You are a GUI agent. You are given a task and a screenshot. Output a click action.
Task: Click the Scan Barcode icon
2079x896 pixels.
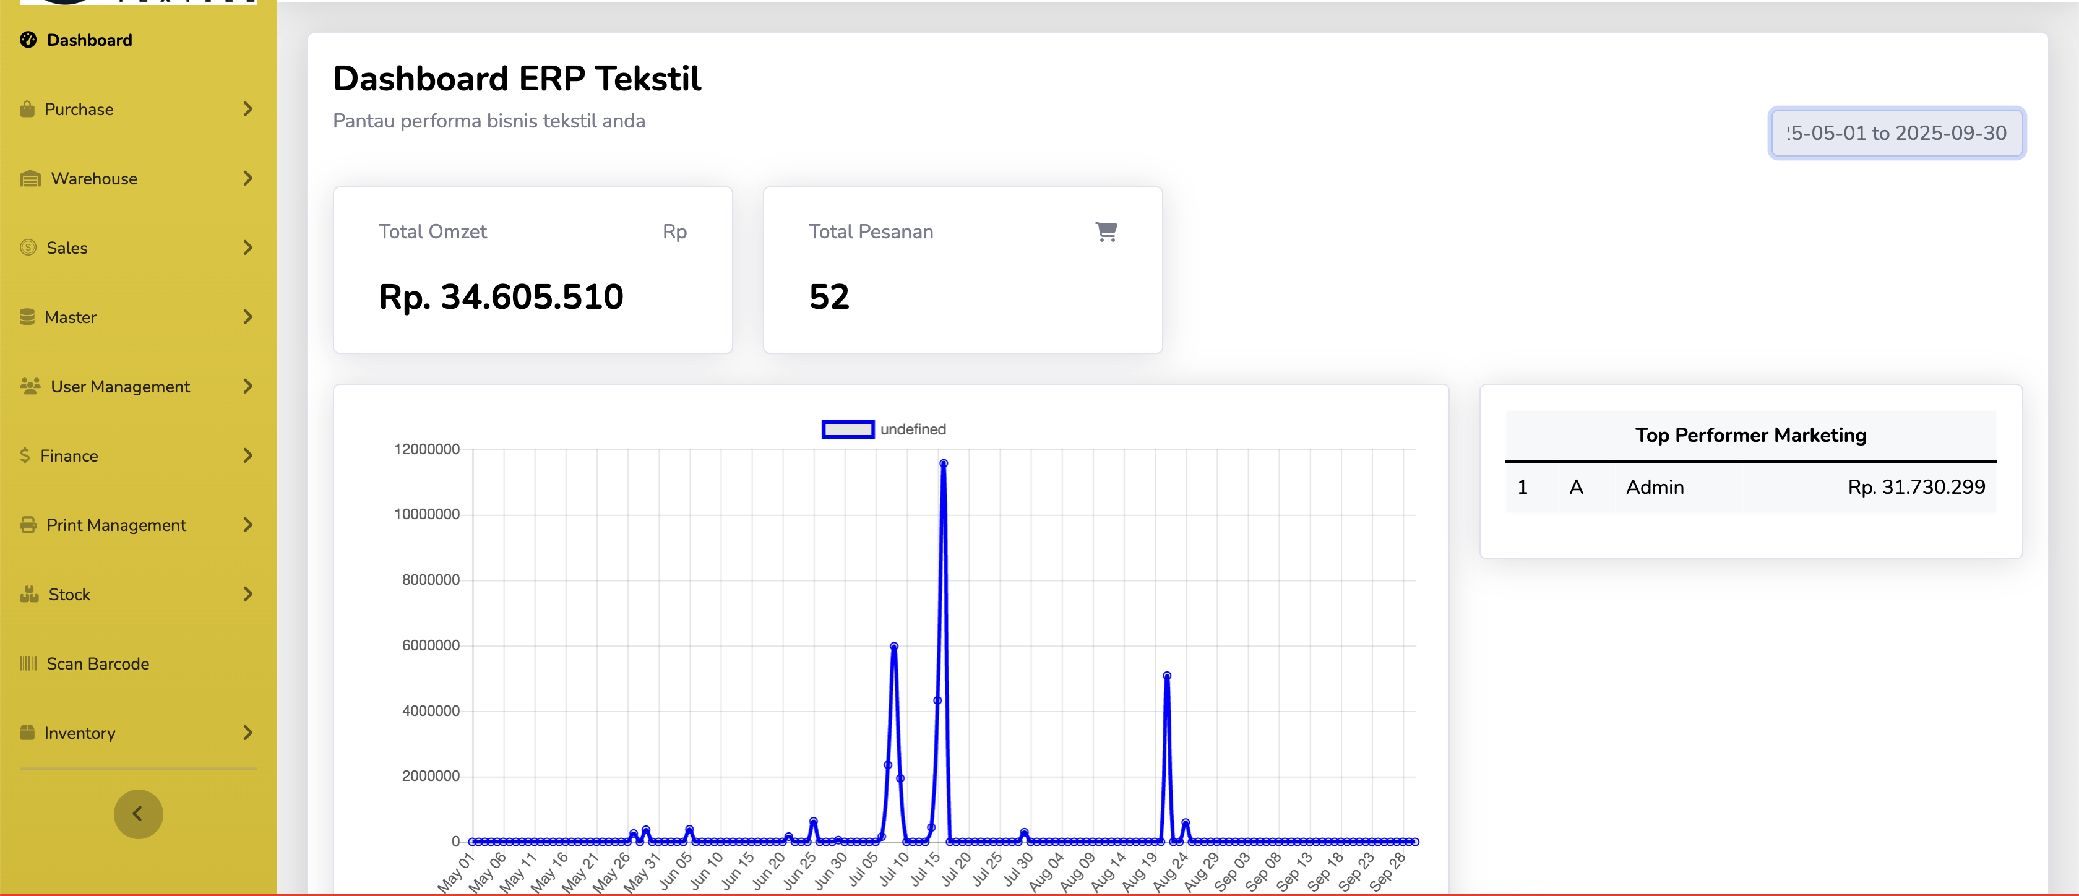pos(28,663)
